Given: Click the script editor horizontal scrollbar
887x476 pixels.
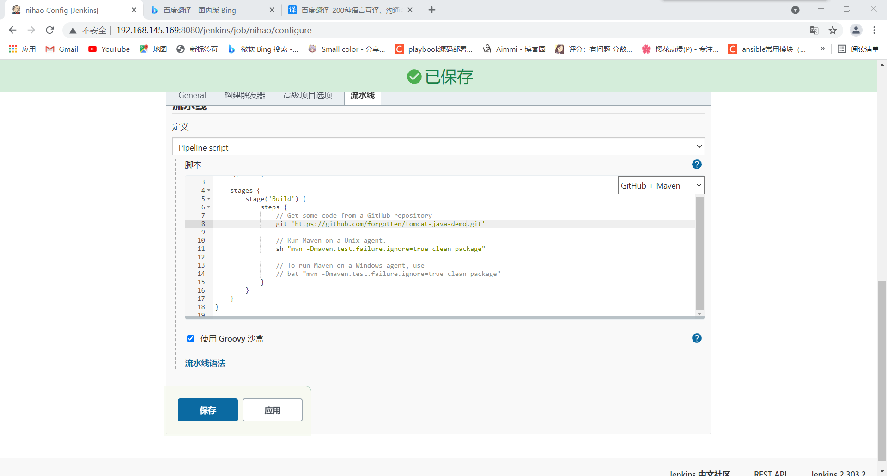Looking at the screenshot, I should click(444, 318).
